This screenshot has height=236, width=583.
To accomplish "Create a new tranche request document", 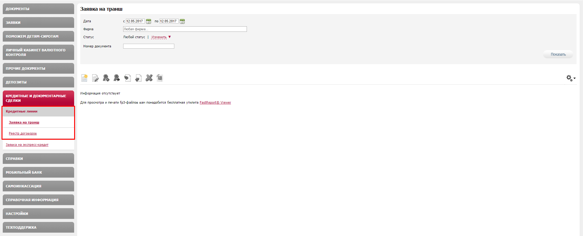I will click(84, 78).
